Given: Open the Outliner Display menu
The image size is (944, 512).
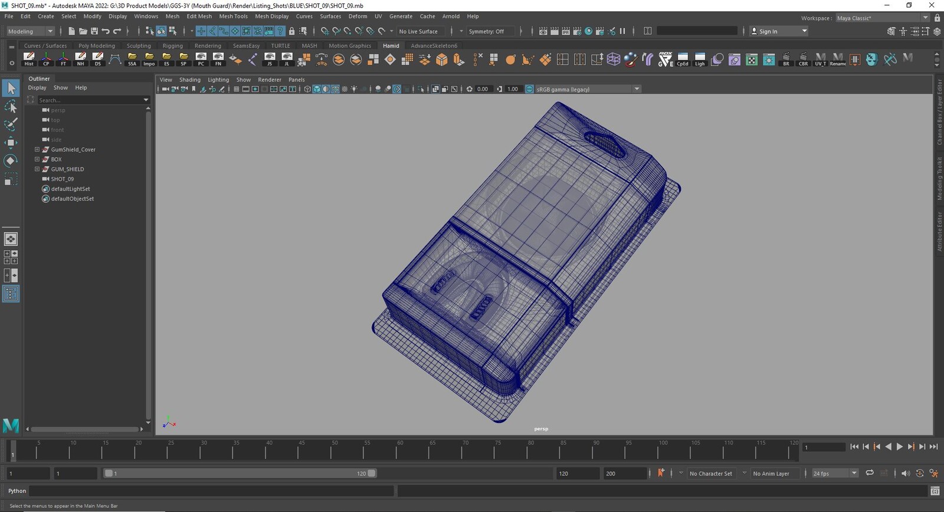Looking at the screenshot, I should [37, 87].
